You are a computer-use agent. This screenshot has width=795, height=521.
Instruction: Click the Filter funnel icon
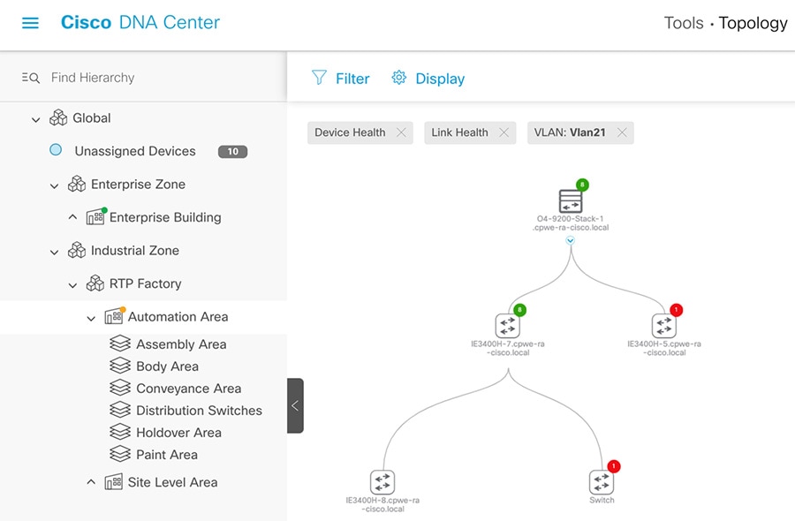(x=318, y=79)
